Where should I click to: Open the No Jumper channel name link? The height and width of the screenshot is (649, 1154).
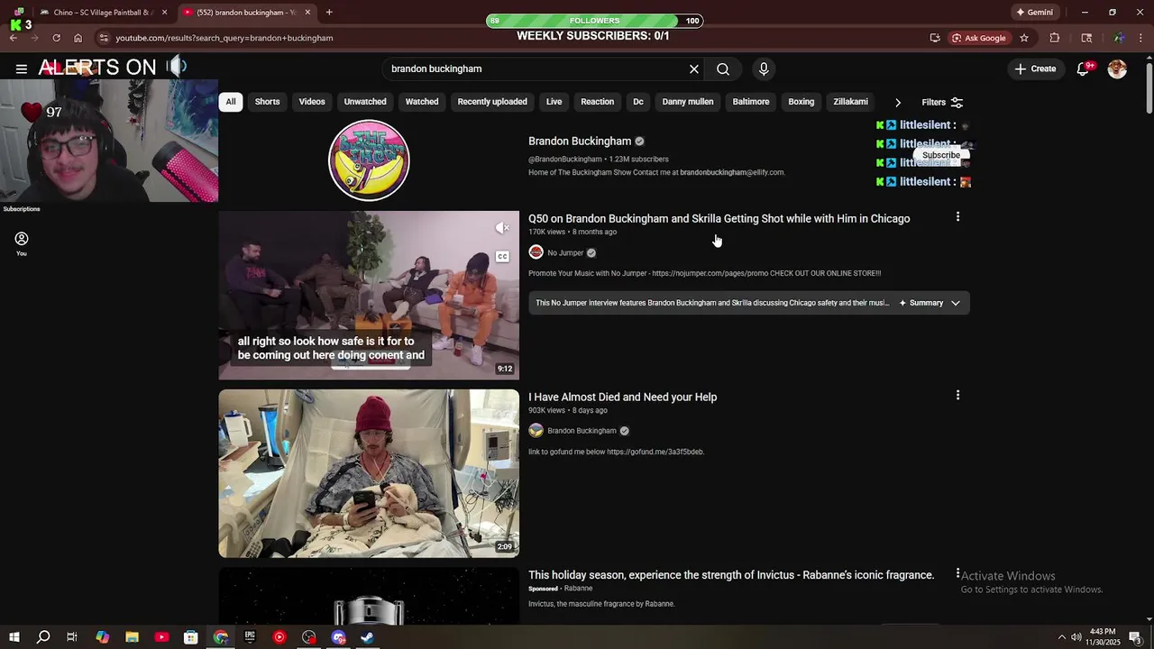[x=565, y=253]
